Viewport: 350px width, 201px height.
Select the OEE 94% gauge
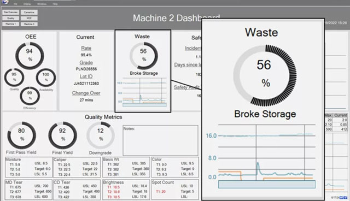[x=30, y=56]
